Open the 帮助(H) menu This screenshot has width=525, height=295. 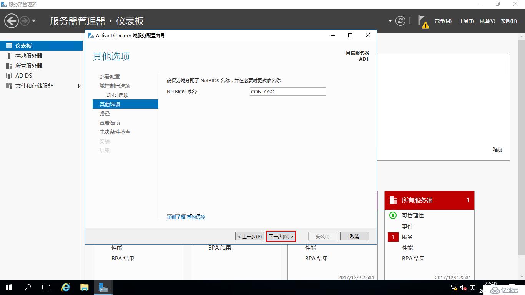coord(509,21)
